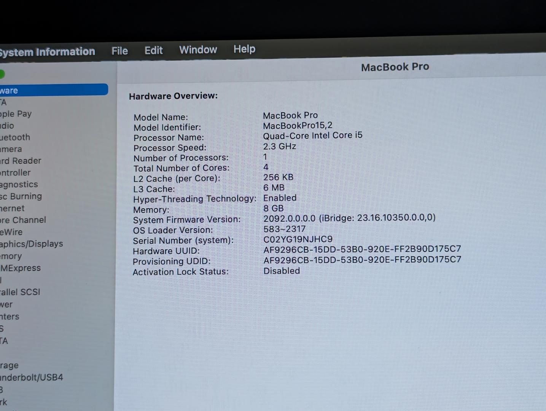
Task: Click the Number of Processors label
Action: tap(181, 158)
